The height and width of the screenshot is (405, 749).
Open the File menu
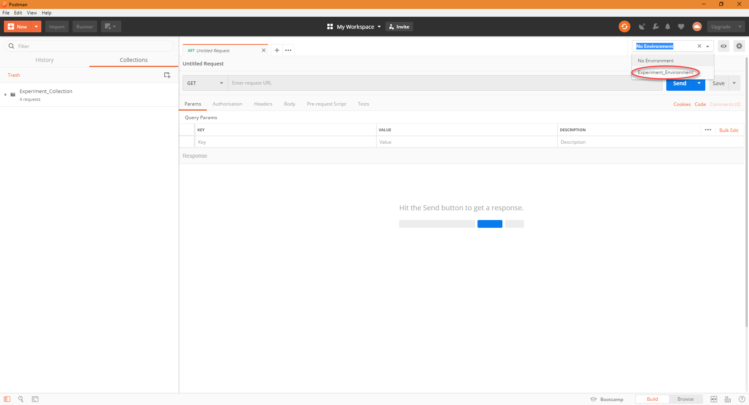tap(6, 13)
